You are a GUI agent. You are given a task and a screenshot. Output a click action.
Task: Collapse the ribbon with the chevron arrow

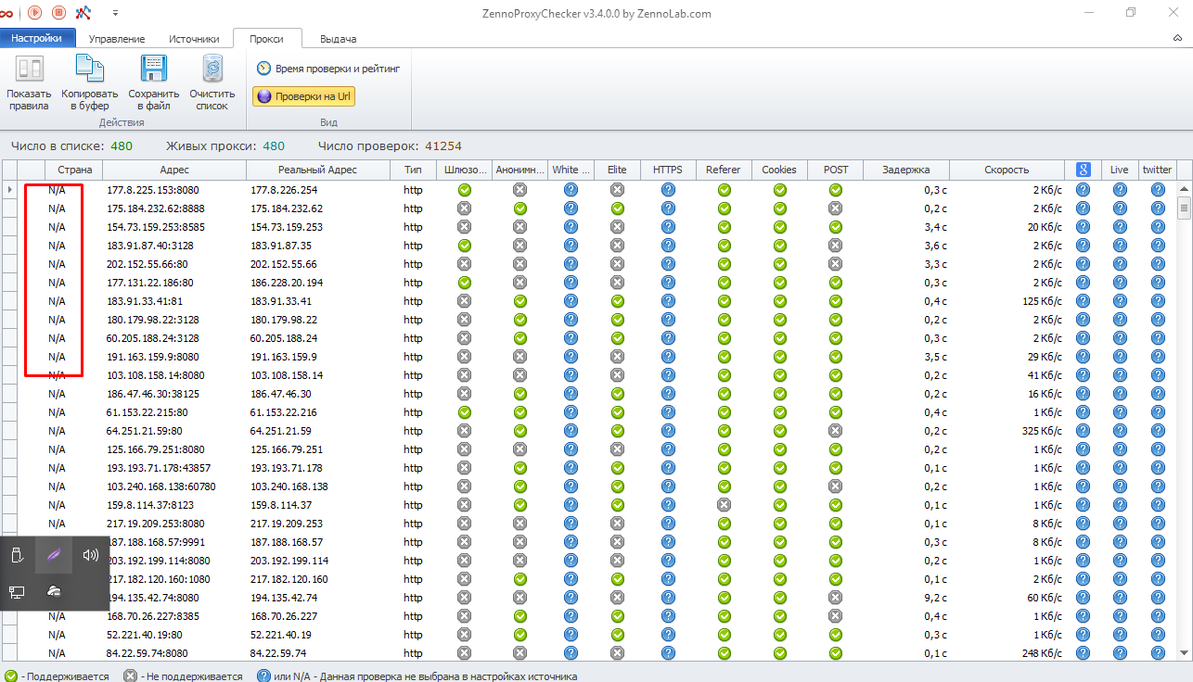pyautogui.click(x=1177, y=38)
